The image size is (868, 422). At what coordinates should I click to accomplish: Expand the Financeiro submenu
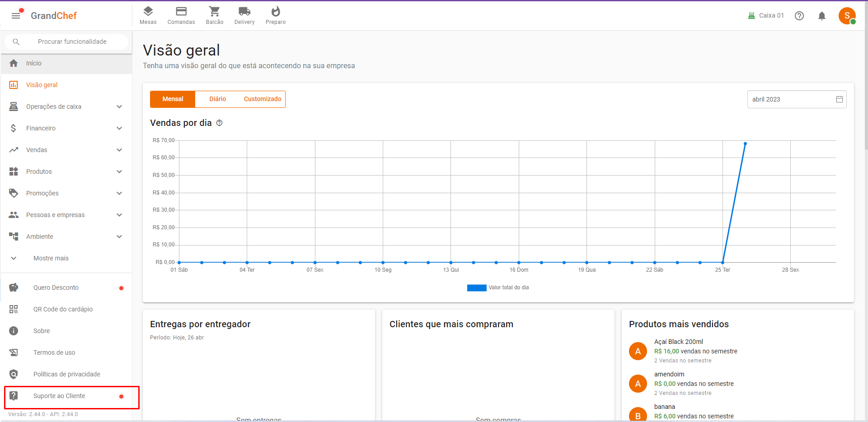66,129
